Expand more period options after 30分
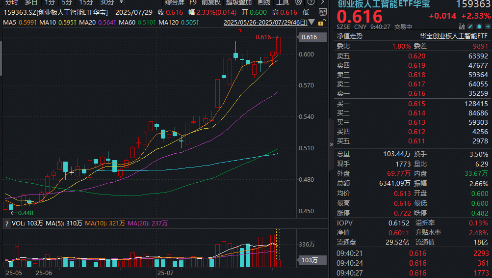The height and width of the screenshot is (278, 492). (122, 2)
